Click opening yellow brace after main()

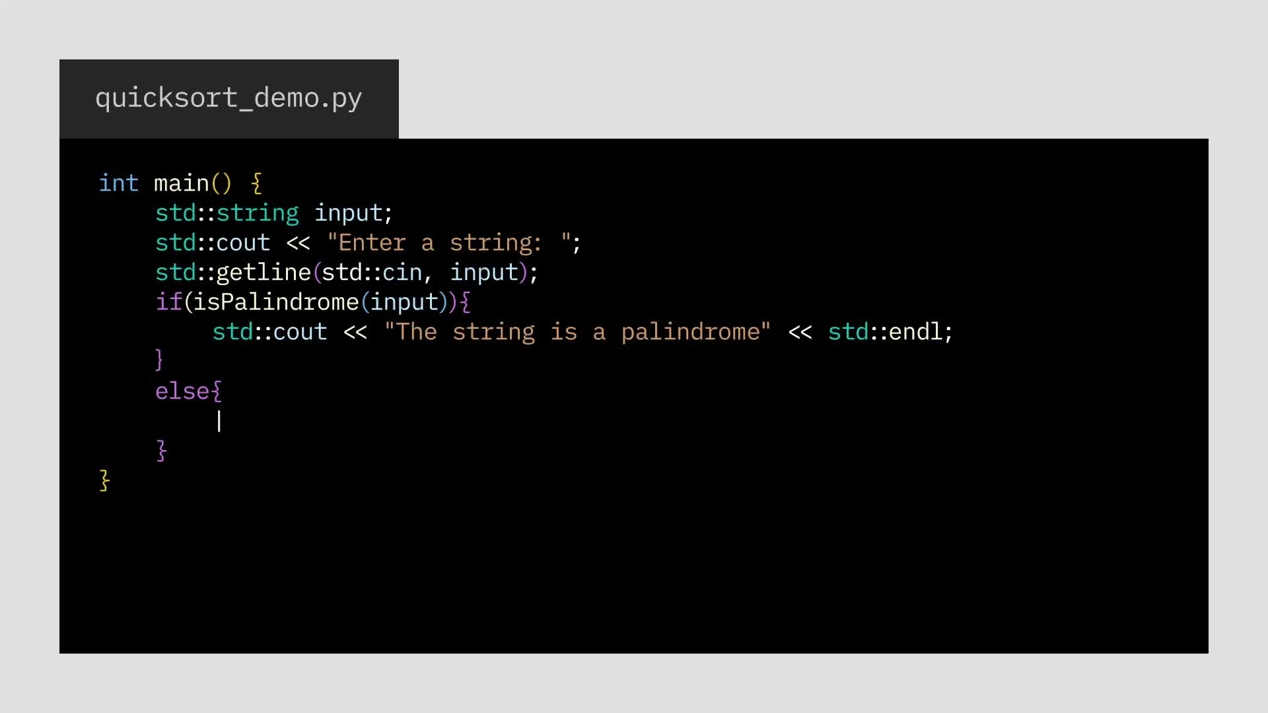coord(257,183)
